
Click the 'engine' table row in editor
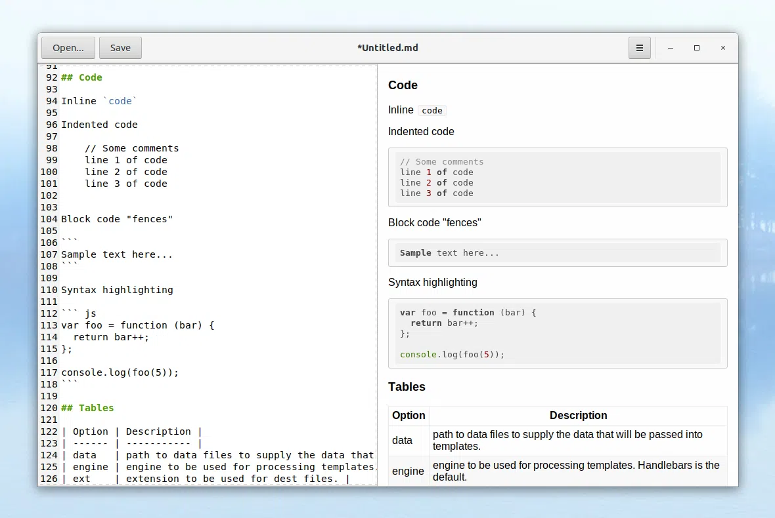(x=218, y=468)
